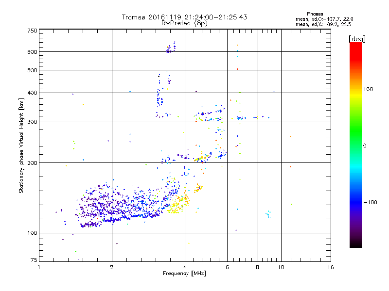The image size is (389, 291).
Task: Click the y-axis tick label '750'
Action: point(32,31)
